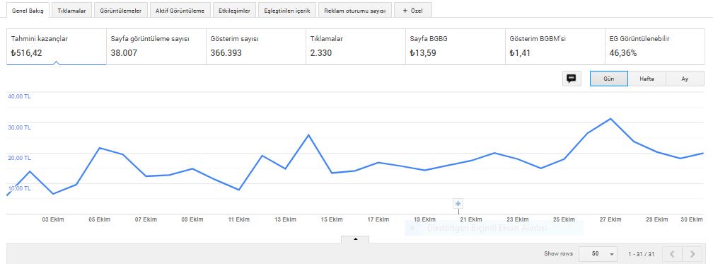Viewport: 713px width, 264px height.
Task: Open the Reklam oturumu sayısı tab
Action: 355,11
